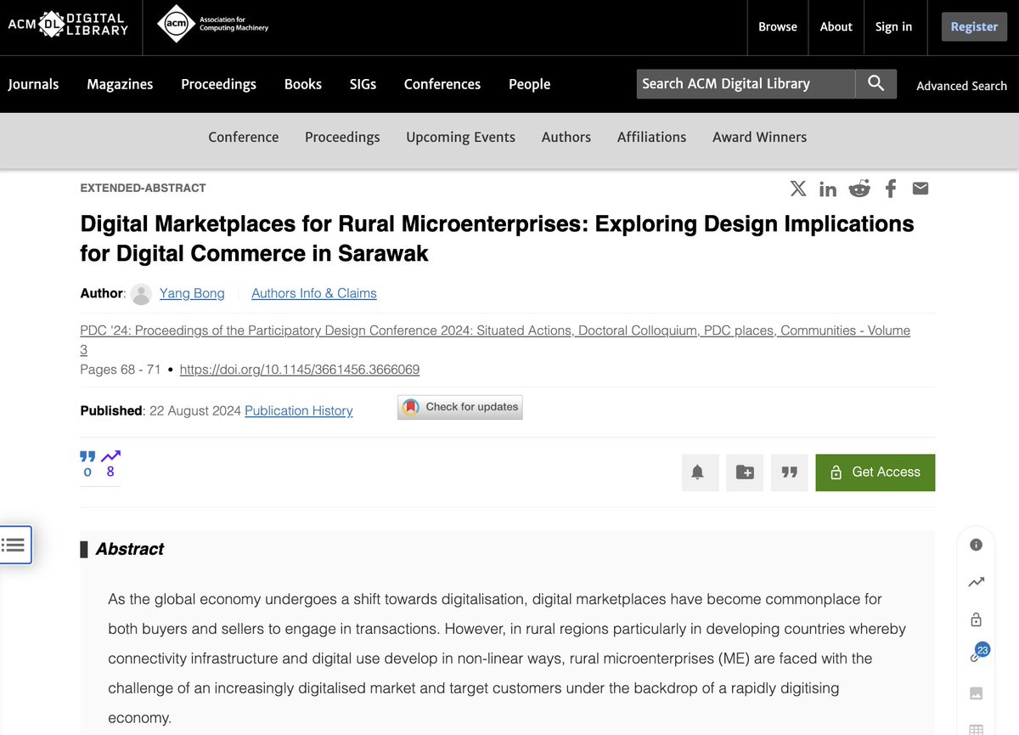Click the search magnifier button

coord(875,83)
